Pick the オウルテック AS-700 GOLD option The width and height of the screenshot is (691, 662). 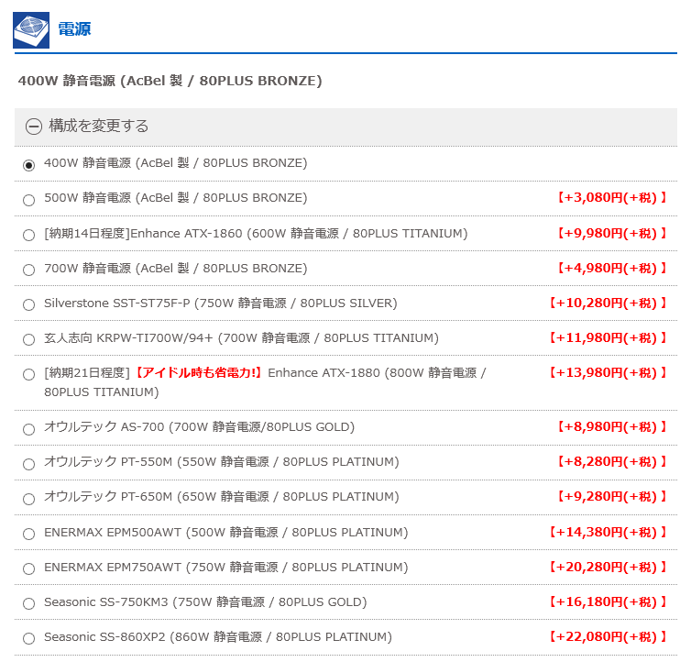(28, 430)
